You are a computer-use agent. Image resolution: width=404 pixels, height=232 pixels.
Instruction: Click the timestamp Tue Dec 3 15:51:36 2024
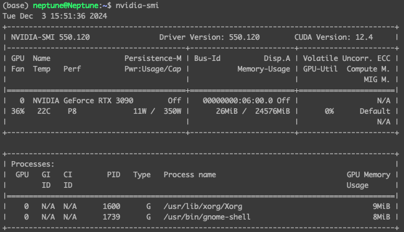click(55, 16)
